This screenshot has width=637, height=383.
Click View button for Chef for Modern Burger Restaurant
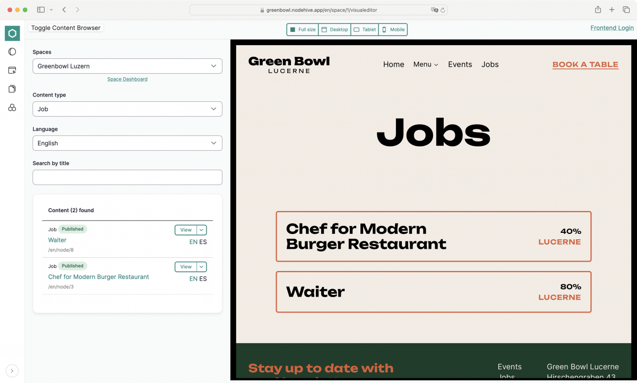[x=186, y=267]
